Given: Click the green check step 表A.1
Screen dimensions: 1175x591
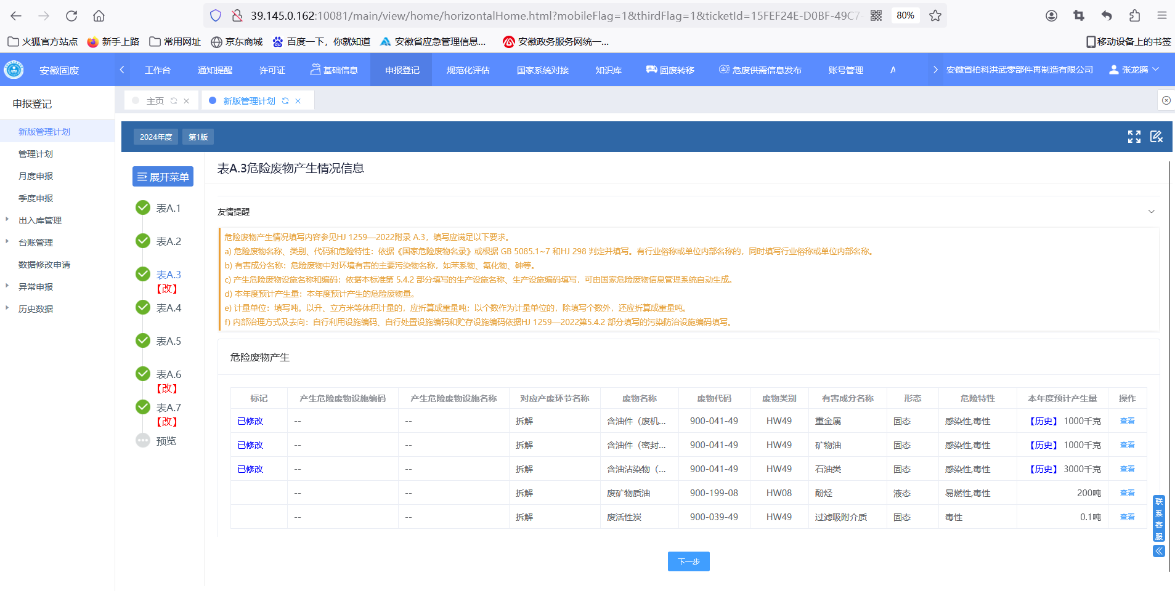Looking at the screenshot, I should pyautogui.click(x=143, y=208).
